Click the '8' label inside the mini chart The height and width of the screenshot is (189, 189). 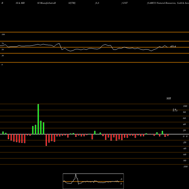coord(121,184)
